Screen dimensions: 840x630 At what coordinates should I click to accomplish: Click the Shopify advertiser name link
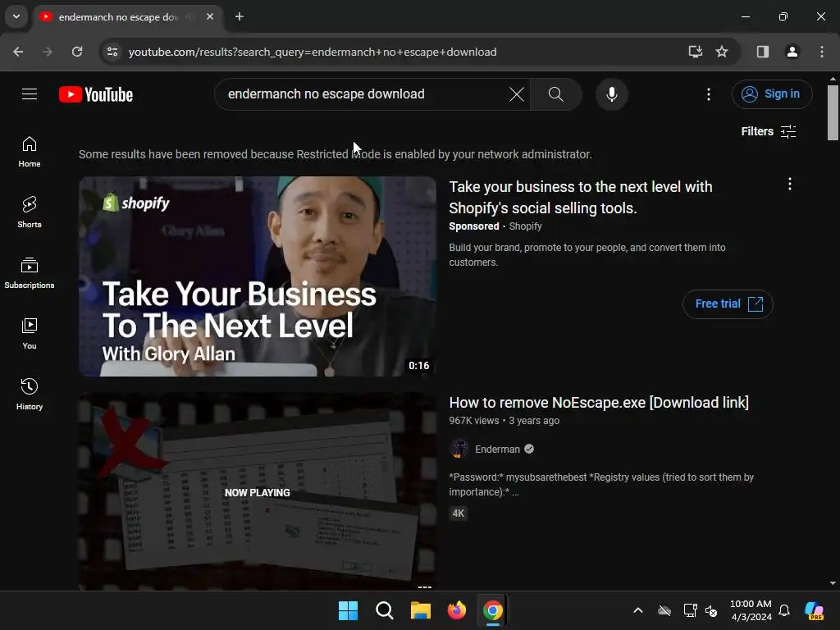pyautogui.click(x=525, y=226)
